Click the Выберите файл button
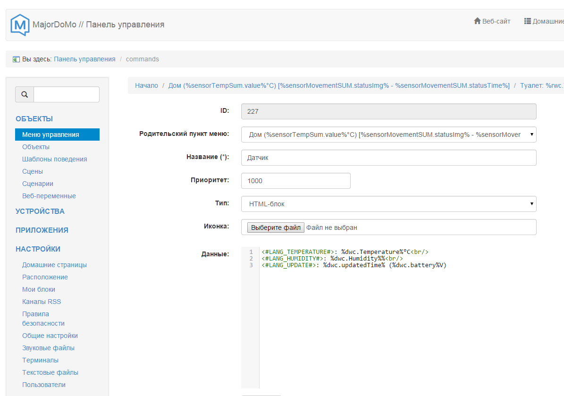 (x=276, y=227)
